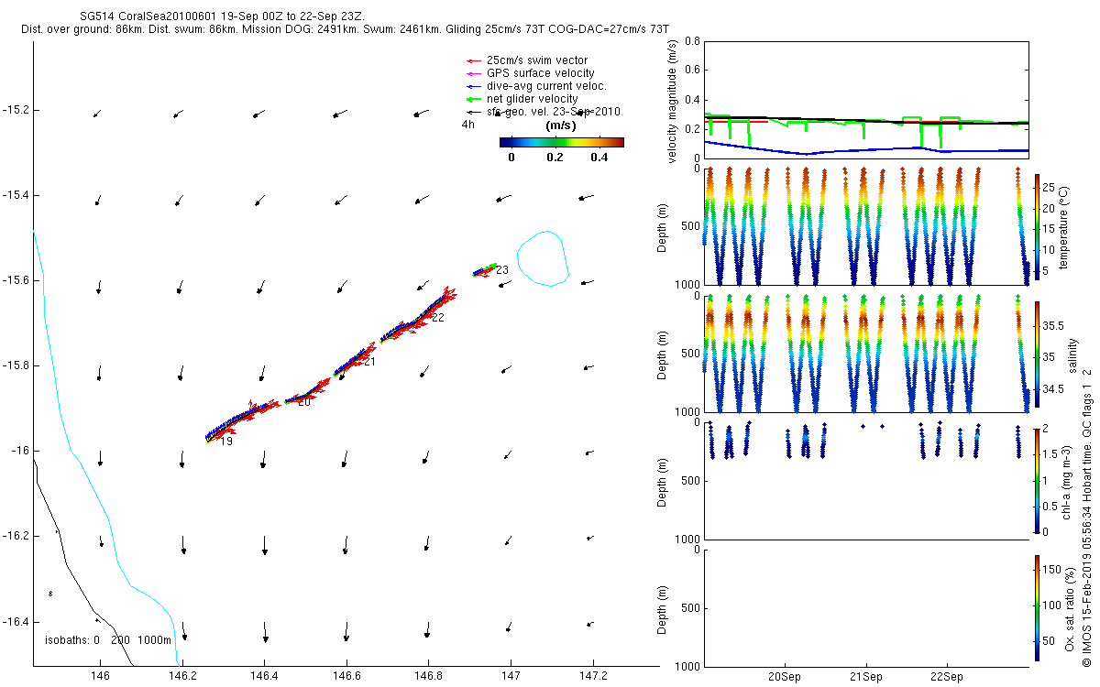Viewport: 1100px width, 687px height.
Task: Click the green net glider velocity legend arrow
Action: point(472,99)
